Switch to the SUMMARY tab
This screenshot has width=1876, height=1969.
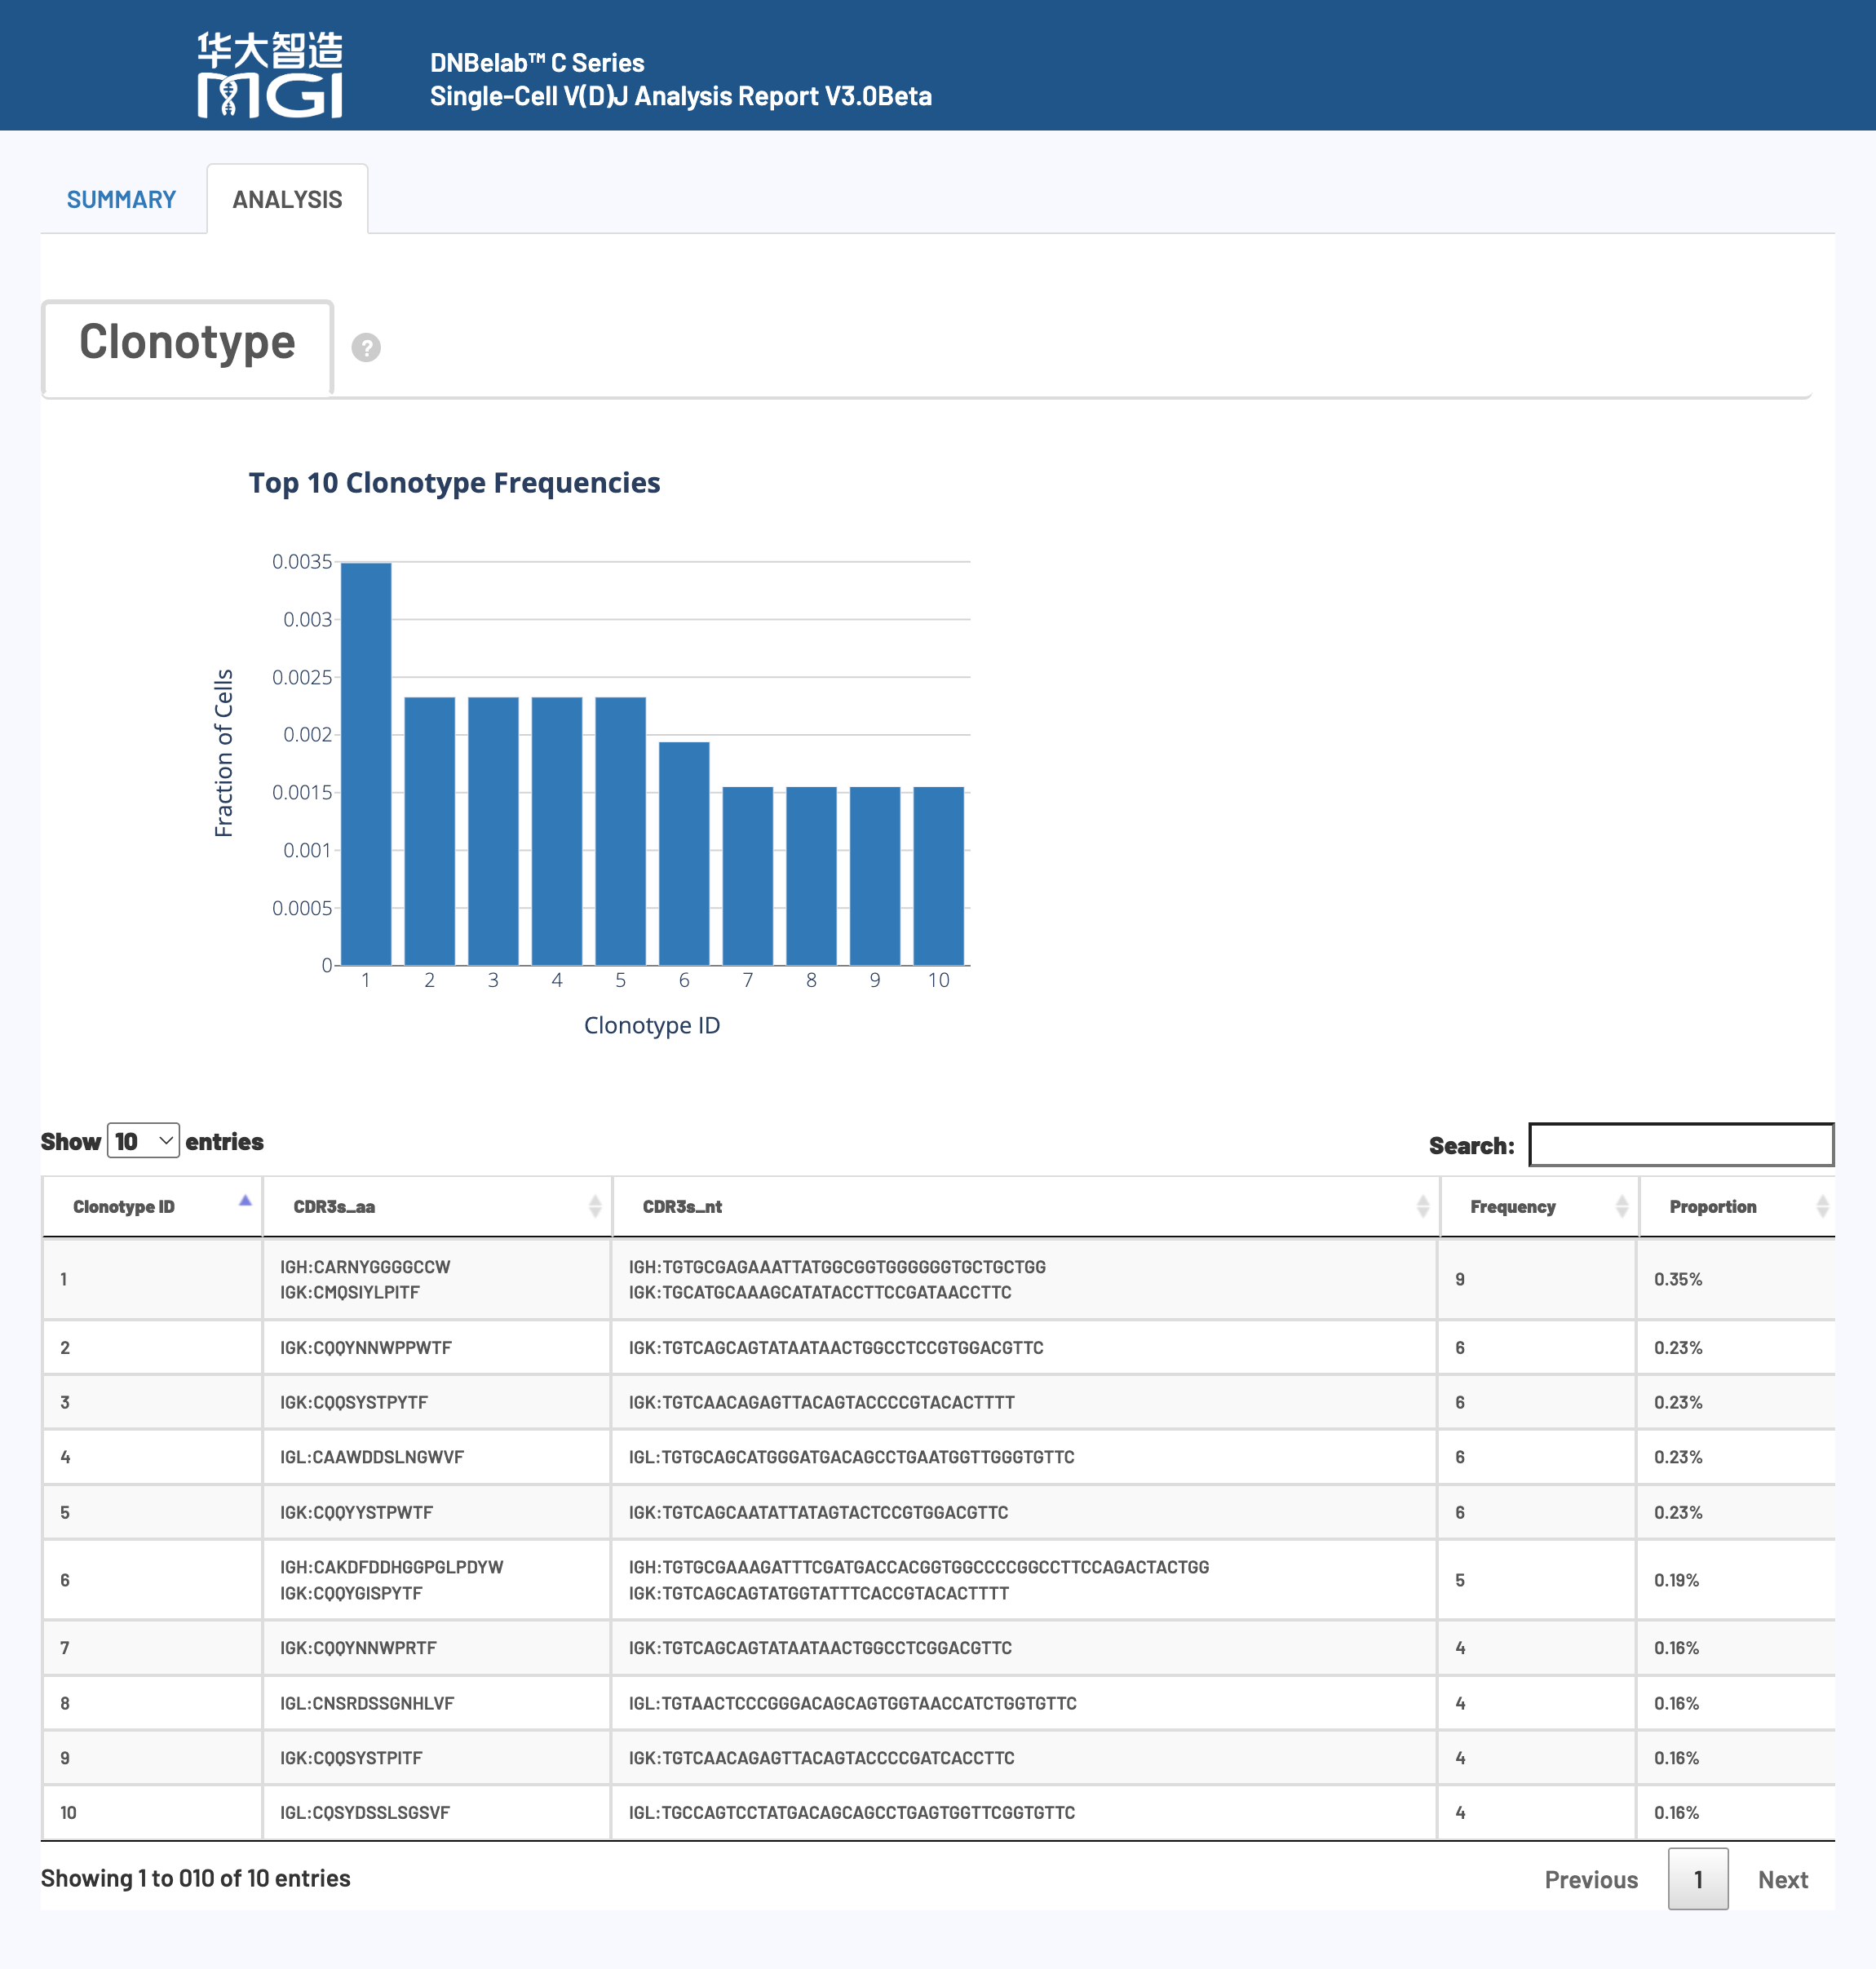click(121, 199)
